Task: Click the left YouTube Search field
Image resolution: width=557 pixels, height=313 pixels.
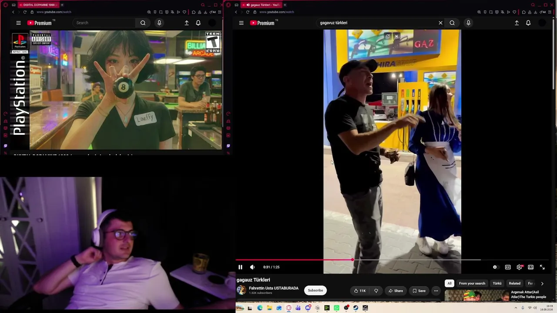Action: pos(104,23)
